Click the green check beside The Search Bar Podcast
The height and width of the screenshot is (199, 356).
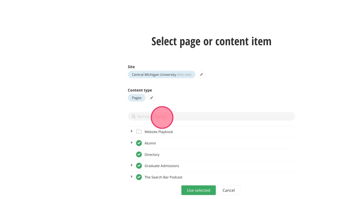(139, 177)
